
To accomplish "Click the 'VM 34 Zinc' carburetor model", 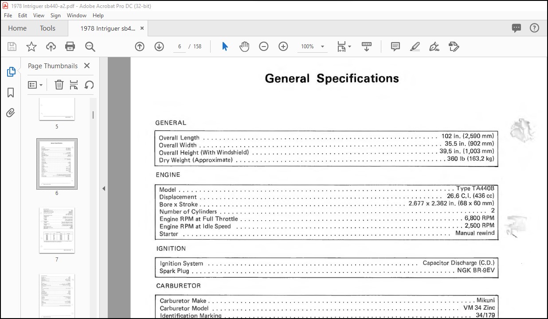I will [479, 308].
